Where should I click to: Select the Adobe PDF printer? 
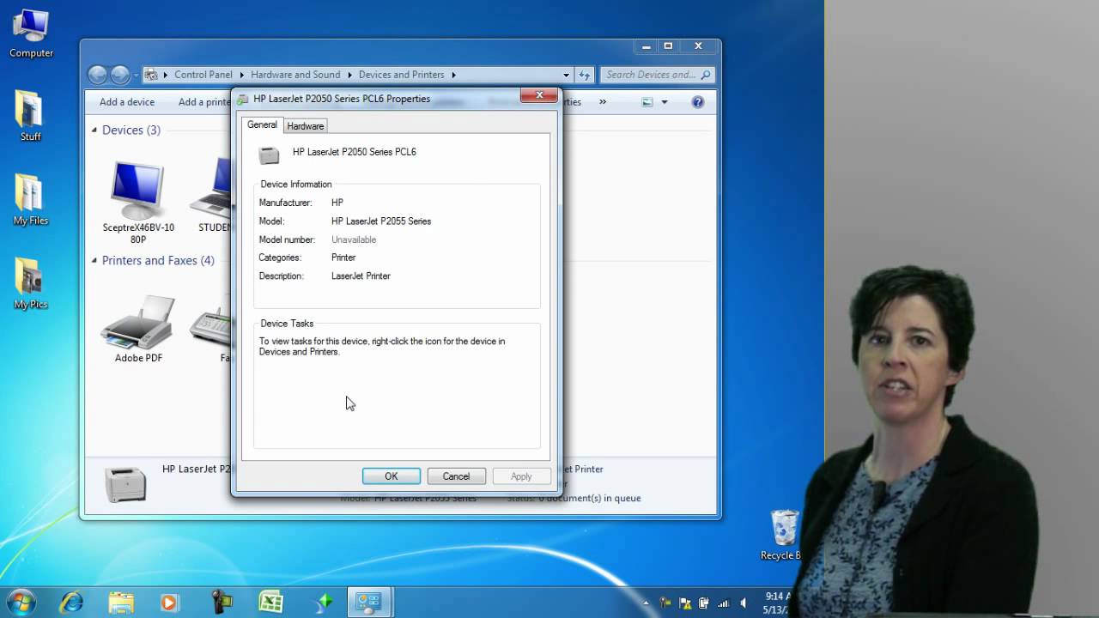click(x=138, y=330)
